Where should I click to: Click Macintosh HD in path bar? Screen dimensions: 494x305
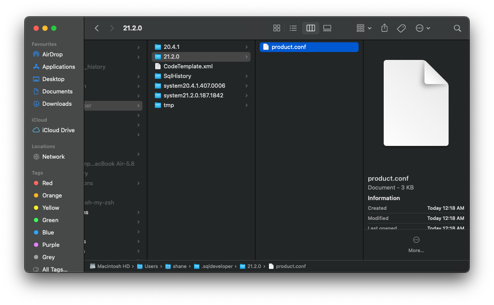110,266
